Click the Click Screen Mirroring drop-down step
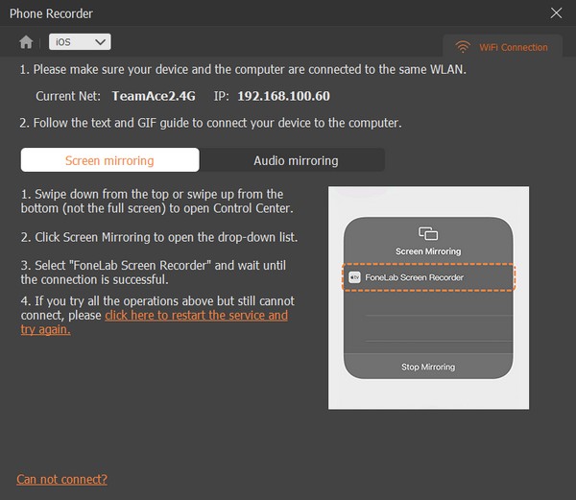 click(x=159, y=237)
